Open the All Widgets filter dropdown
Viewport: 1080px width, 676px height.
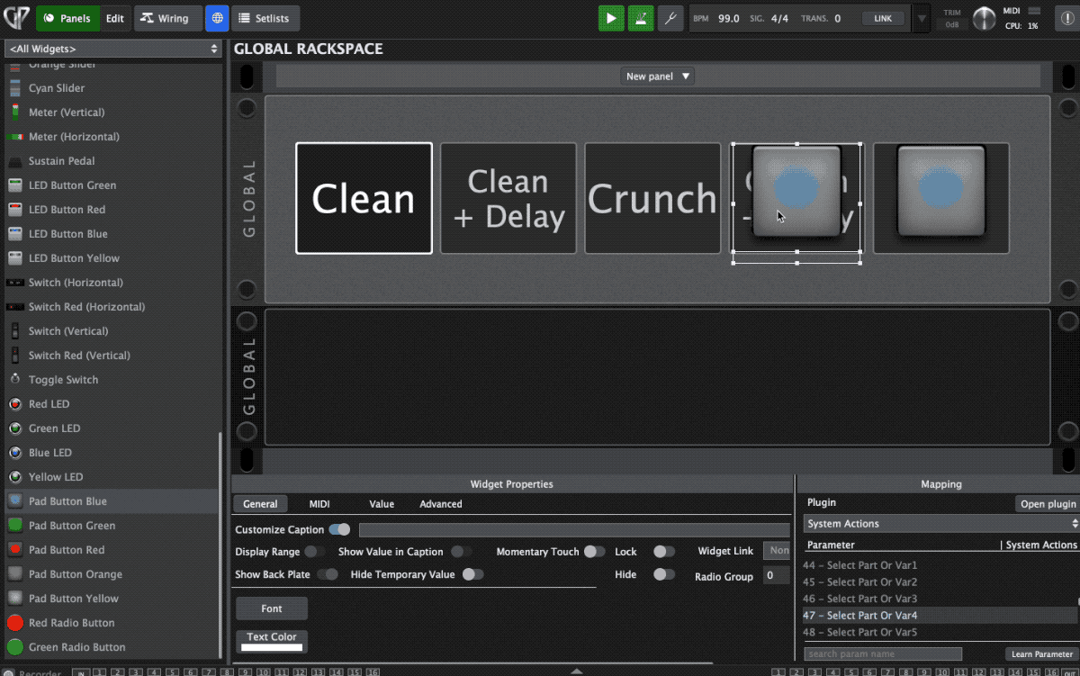coord(112,49)
